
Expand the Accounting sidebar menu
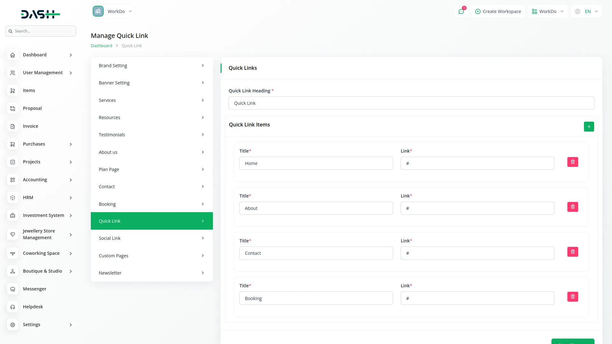(71, 180)
